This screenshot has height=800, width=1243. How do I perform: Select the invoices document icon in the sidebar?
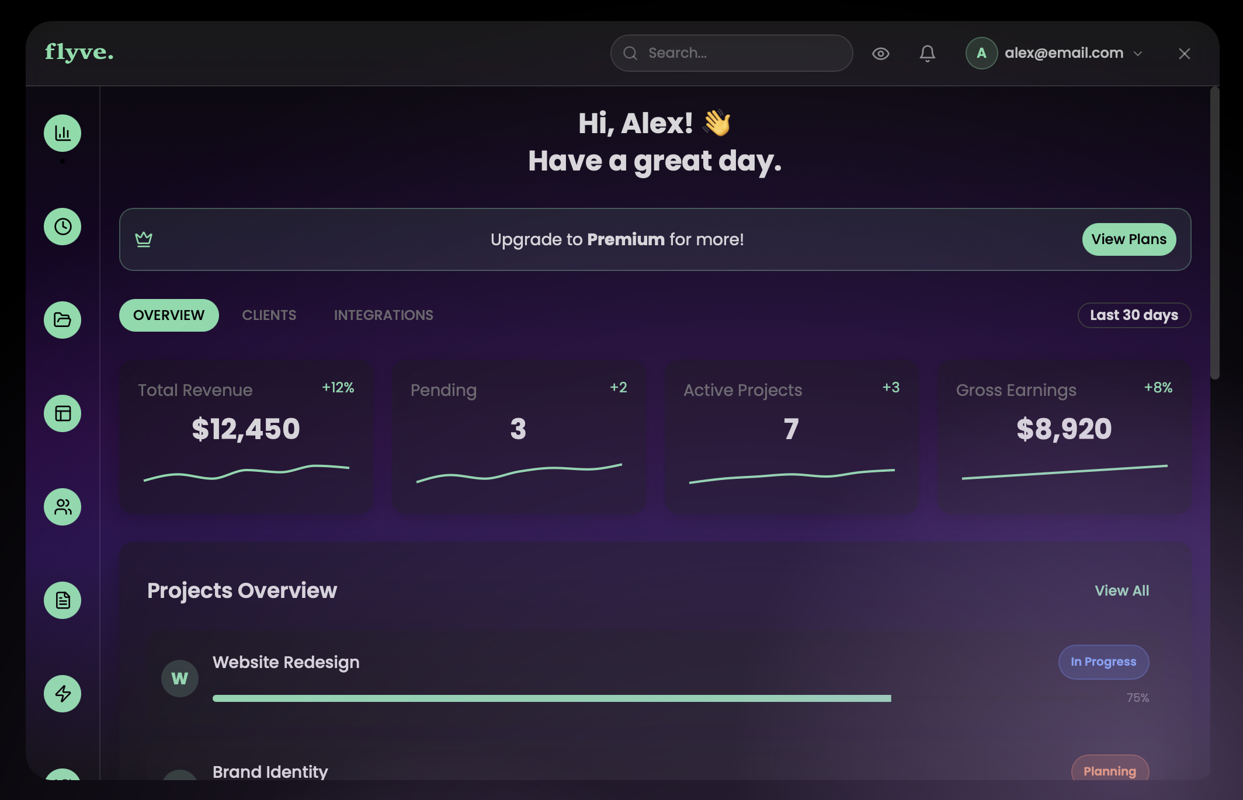click(62, 600)
